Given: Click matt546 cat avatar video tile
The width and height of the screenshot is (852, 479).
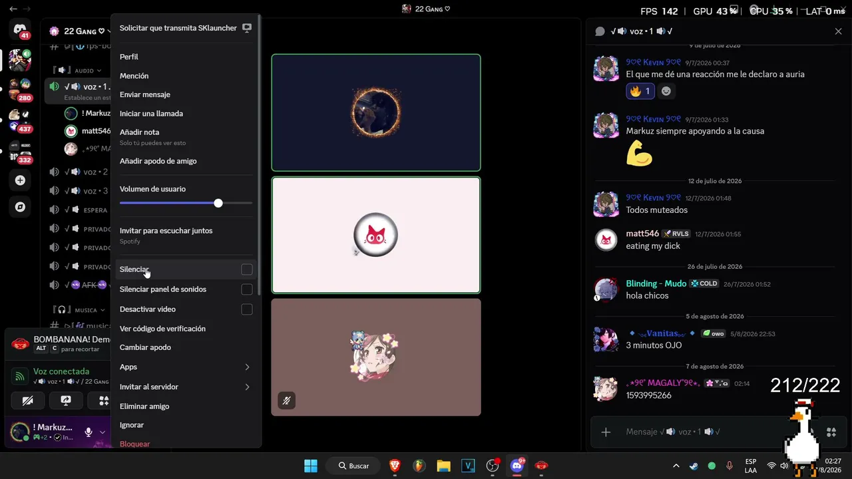Looking at the screenshot, I should click(376, 235).
